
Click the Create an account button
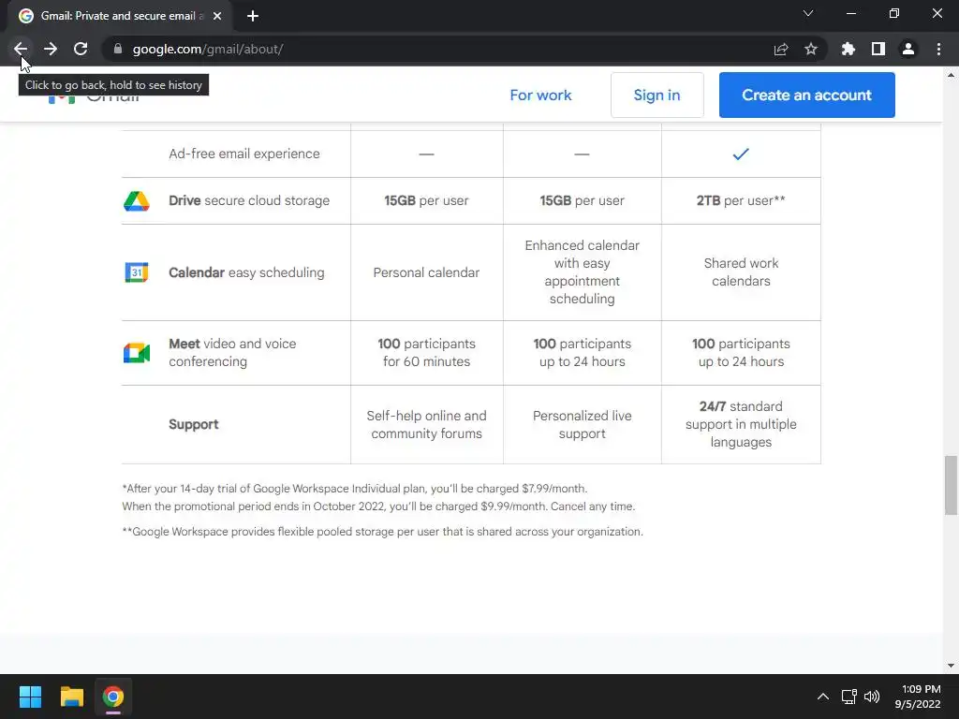(x=806, y=95)
